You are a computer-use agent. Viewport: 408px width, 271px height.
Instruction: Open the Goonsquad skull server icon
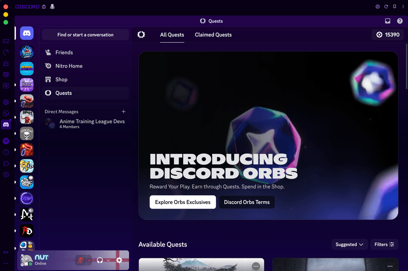tap(27, 133)
